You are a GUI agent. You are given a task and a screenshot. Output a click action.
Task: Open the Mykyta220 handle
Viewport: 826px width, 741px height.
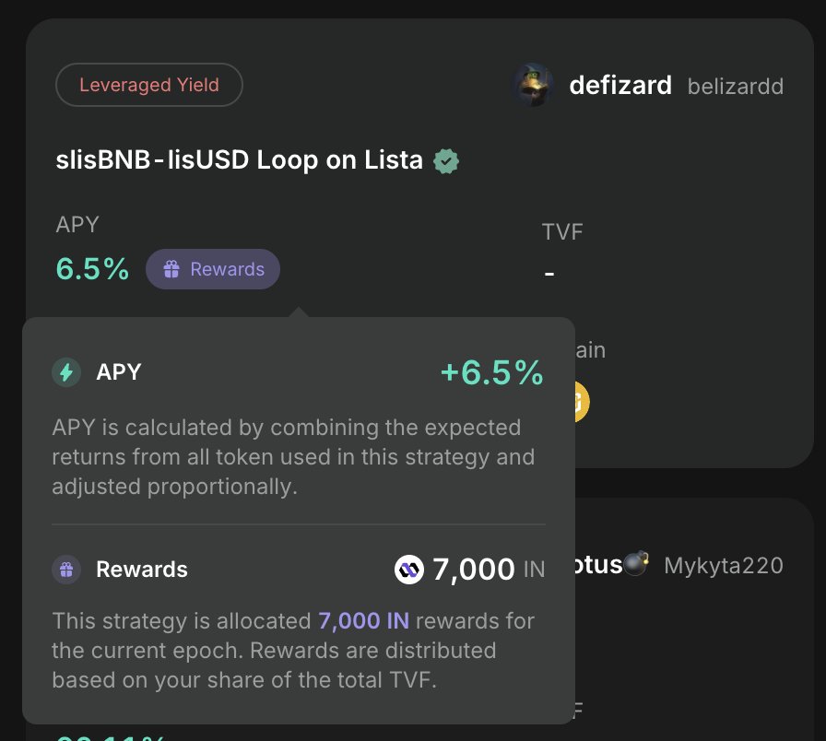724,565
